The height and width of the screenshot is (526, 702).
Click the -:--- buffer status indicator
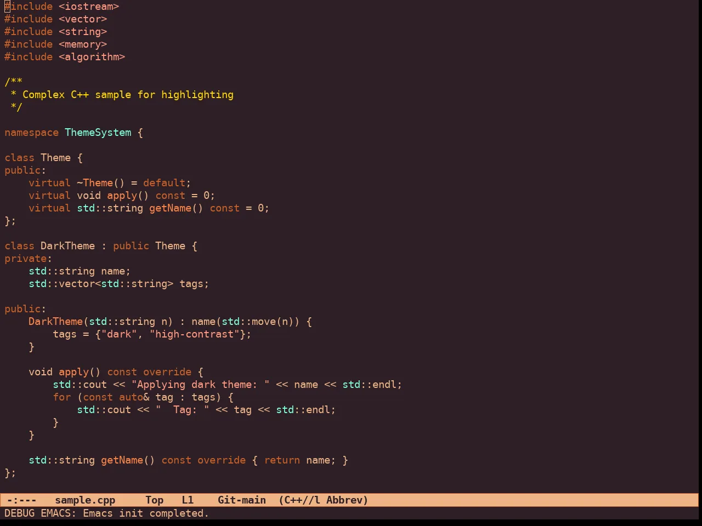[x=21, y=500]
